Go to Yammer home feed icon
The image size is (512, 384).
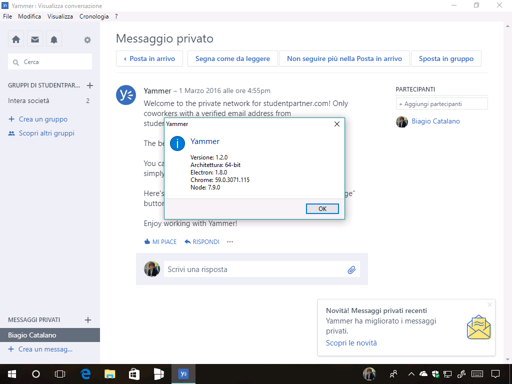click(16, 39)
